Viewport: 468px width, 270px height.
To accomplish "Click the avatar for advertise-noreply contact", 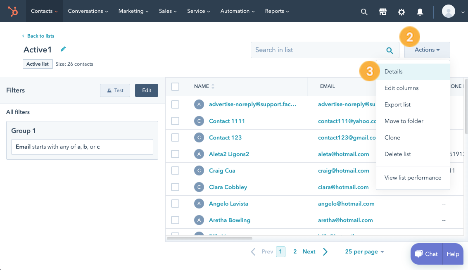I will pyautogui.click(x=199, y=104).
